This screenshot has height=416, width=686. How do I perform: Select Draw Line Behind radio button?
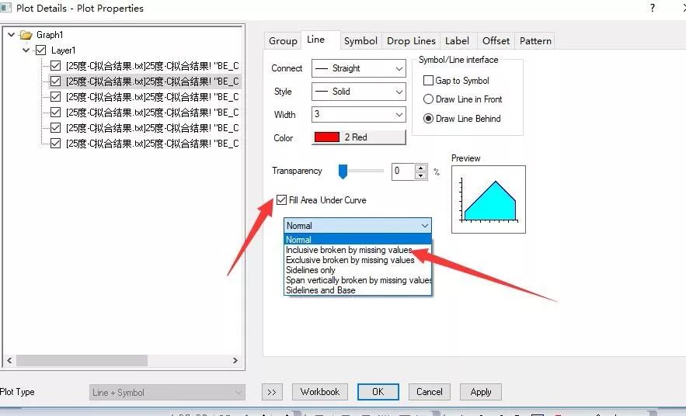click(x=428, y=119)
